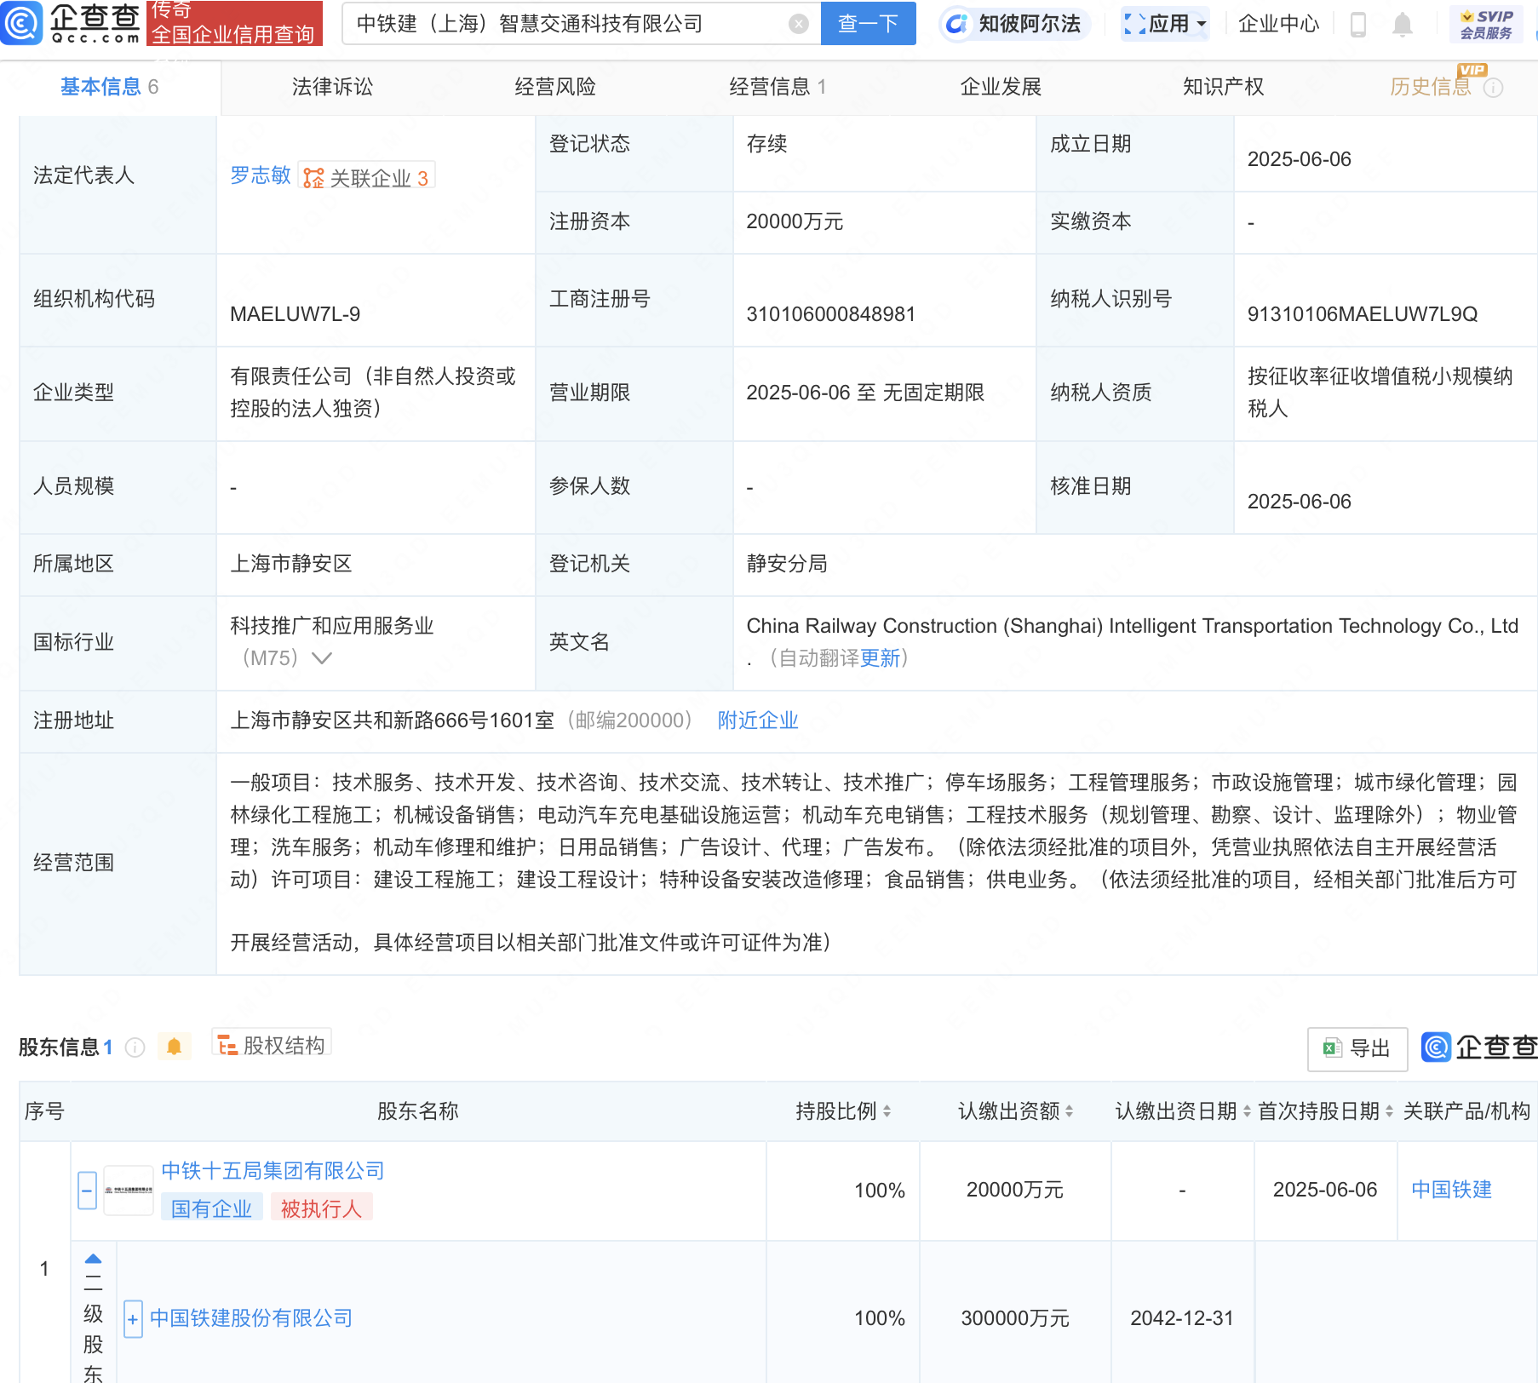Screen dimensions: 1538x1383
Task: Click the shareholder alert bell icon
Action: [x=175, y=1047]
